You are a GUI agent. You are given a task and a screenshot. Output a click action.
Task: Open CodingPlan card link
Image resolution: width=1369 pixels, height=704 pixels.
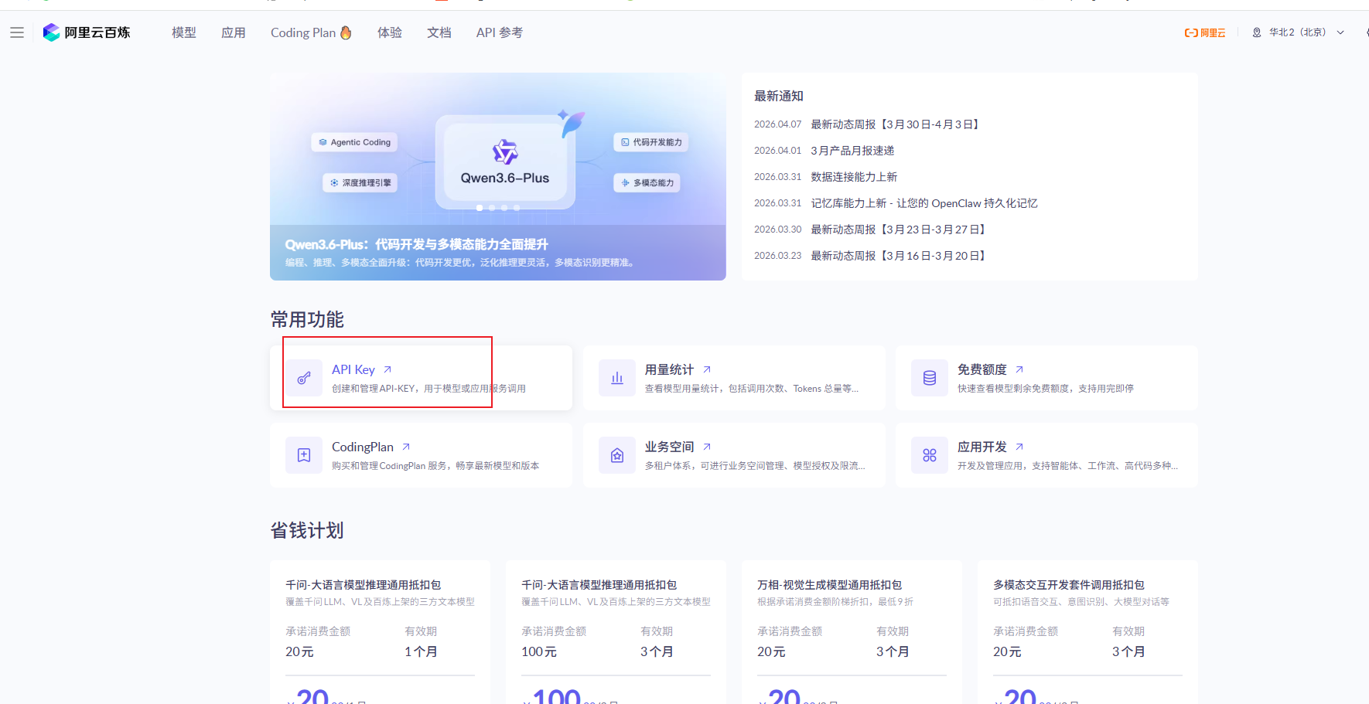363,447
